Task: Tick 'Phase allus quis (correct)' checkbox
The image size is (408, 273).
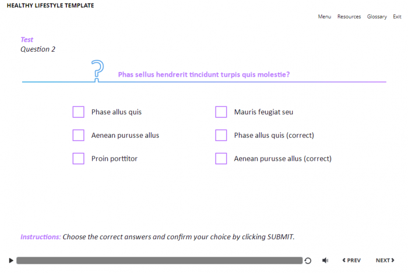Action: [221, 135]
